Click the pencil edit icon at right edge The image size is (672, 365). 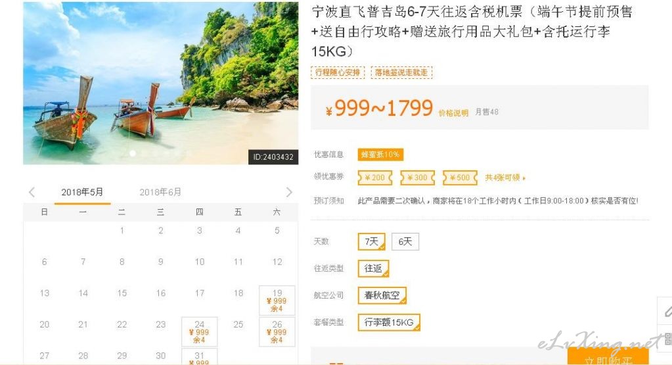(x=667, y=311)
